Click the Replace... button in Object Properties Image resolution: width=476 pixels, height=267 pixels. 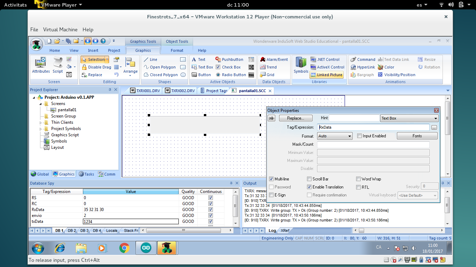click(295, 119)
